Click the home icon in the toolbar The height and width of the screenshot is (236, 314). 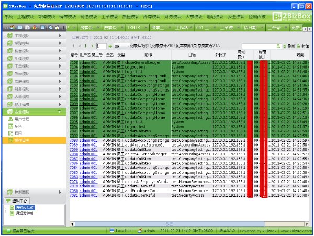tap(57, 28)
